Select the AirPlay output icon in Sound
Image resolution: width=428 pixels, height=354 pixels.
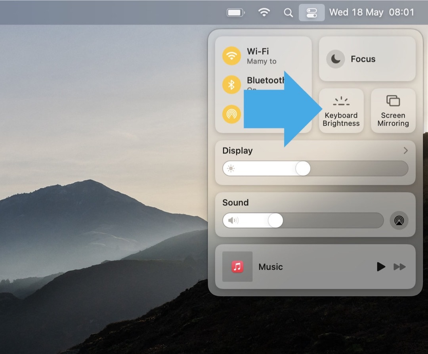(399, 221)
